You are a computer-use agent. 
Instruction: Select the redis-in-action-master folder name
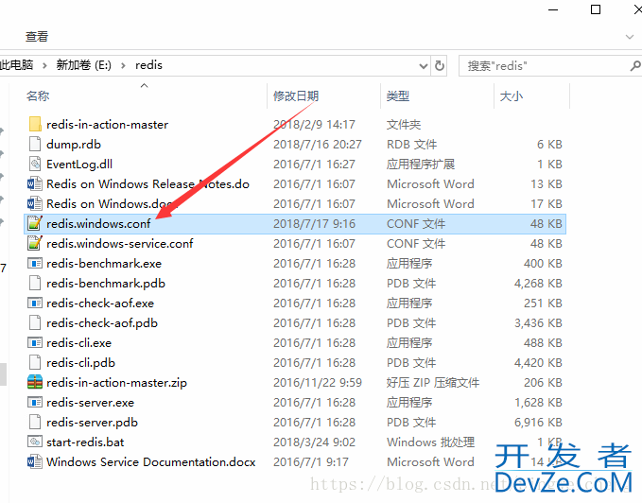point(107,125)
